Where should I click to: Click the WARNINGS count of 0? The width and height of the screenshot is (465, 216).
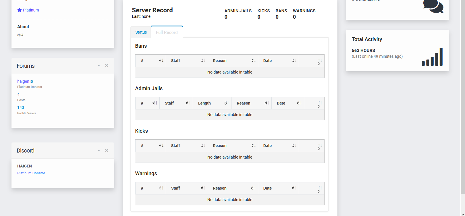coord(294,17)
